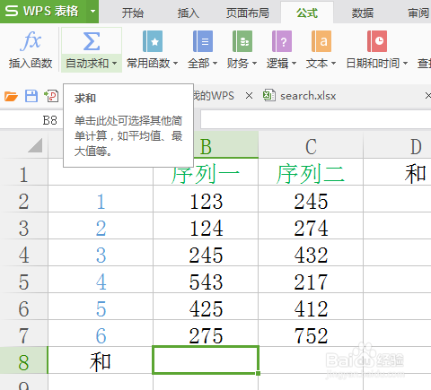The image size is (431, 390).
Task: Select the search.xlsx document tab
Action: 308,96
